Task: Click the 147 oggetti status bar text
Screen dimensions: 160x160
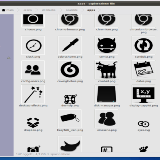Action: pyautogui.click(x=43, y=154)
